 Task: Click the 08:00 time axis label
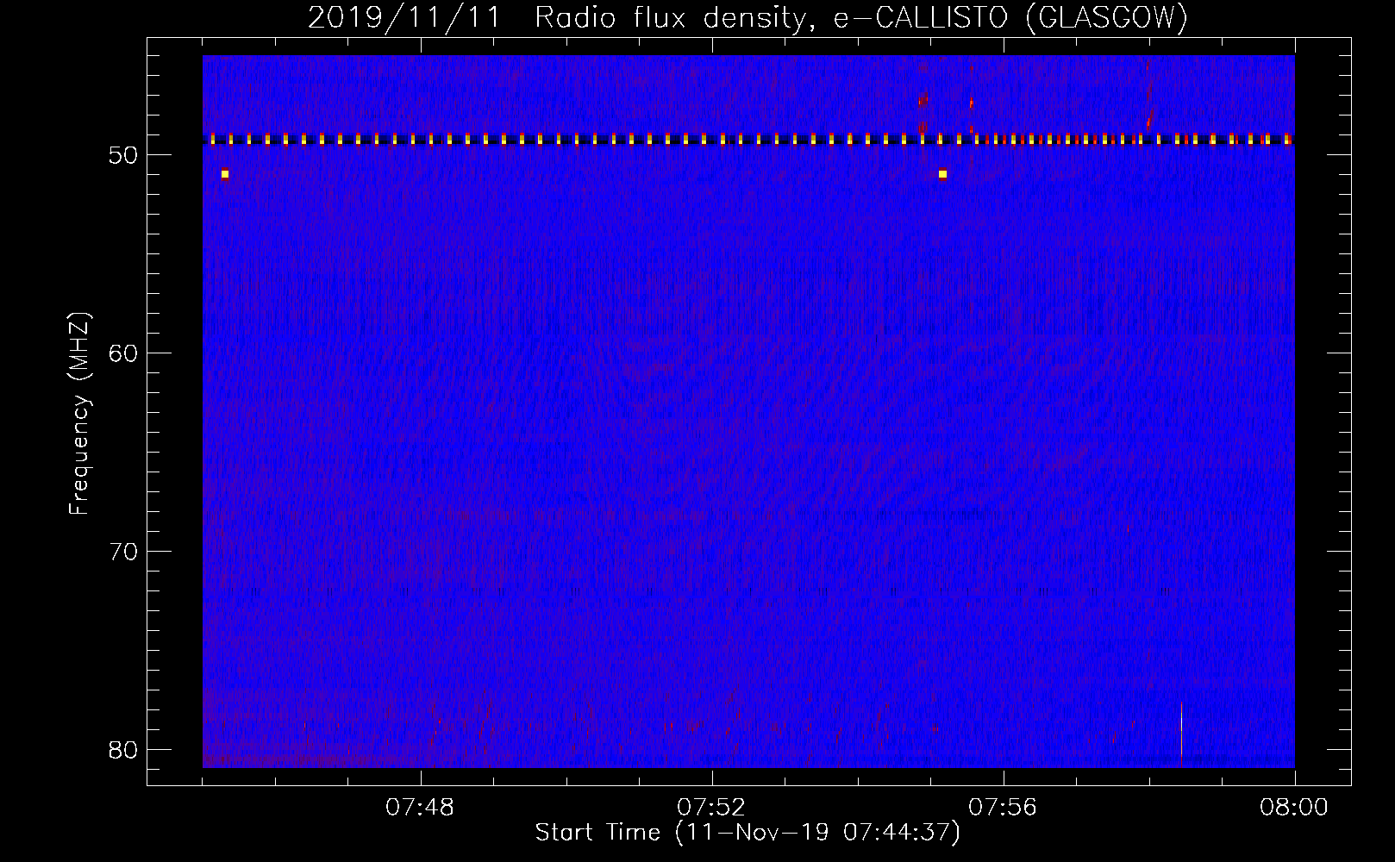coord(1294,808)
